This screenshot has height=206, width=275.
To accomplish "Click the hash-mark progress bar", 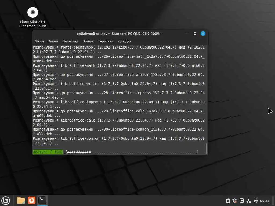I will pos(132,152).
